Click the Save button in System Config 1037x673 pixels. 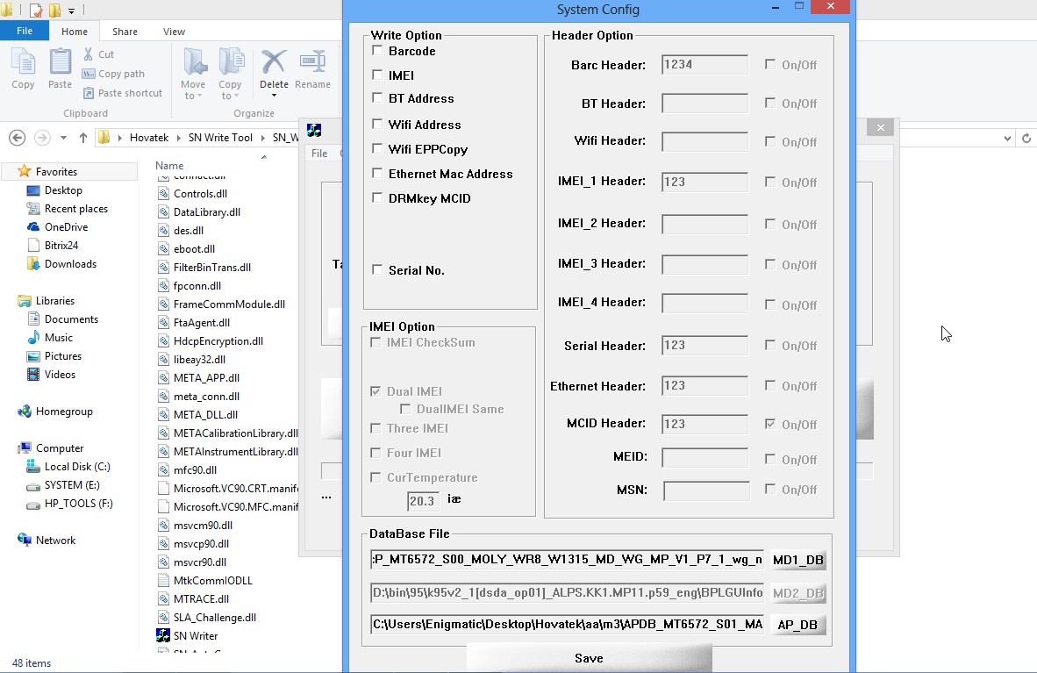click(x=588, y=658)
